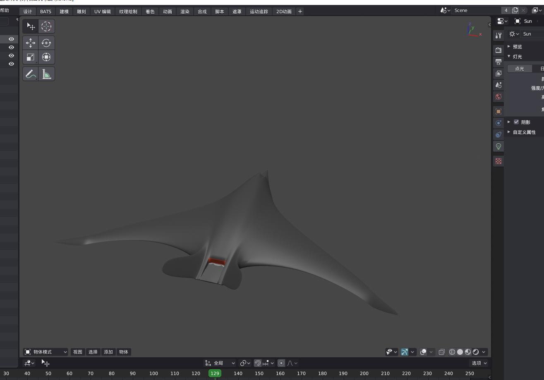Open the 物体模式 mode dropdown
The image size is (544, 380).
(x=46, y=352)
